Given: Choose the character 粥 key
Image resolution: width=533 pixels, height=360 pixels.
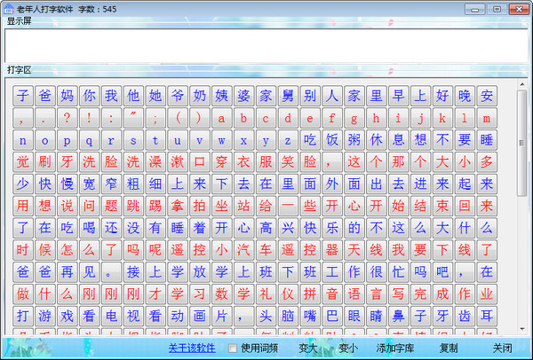Looking at the screenshot, I should pos(354,140).
